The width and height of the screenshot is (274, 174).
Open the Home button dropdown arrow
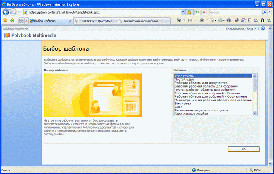click(x=184, y=21)
